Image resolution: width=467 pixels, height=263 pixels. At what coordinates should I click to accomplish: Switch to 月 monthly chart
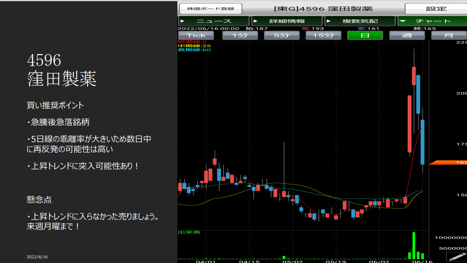point(449,35)
